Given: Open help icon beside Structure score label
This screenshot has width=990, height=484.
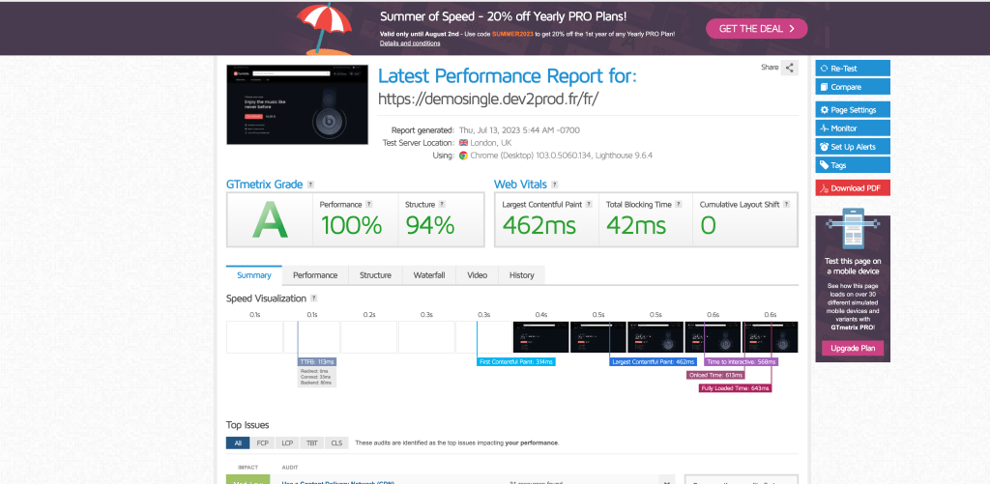Looking at the screenshot, I should point(442,205).
